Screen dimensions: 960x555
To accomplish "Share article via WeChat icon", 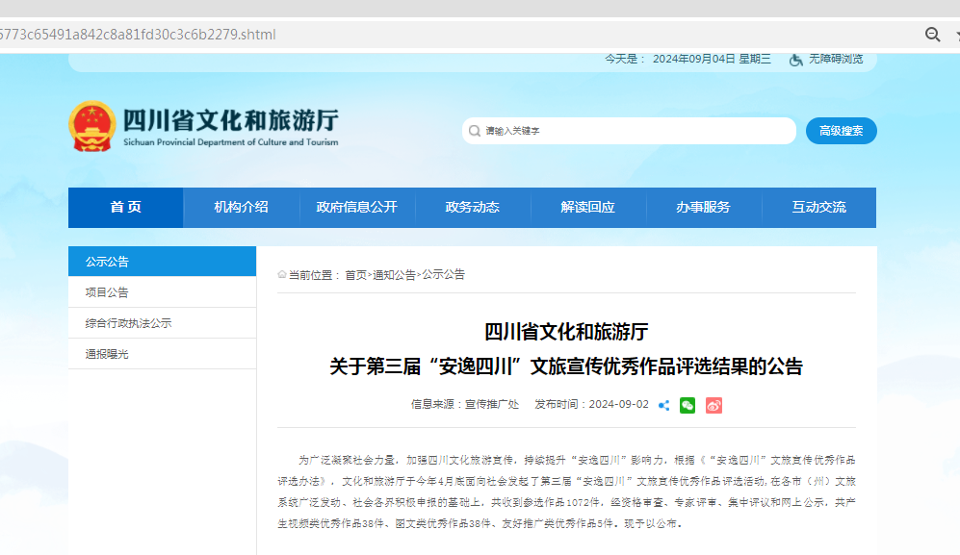I will pos(687,405).
